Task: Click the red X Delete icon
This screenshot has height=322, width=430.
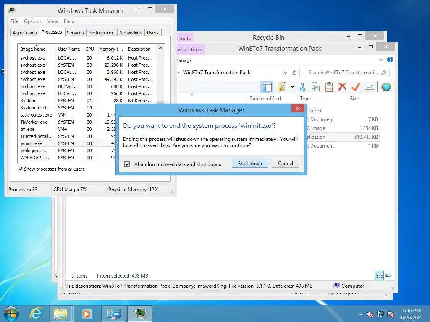Action: (x=342, y=87)
